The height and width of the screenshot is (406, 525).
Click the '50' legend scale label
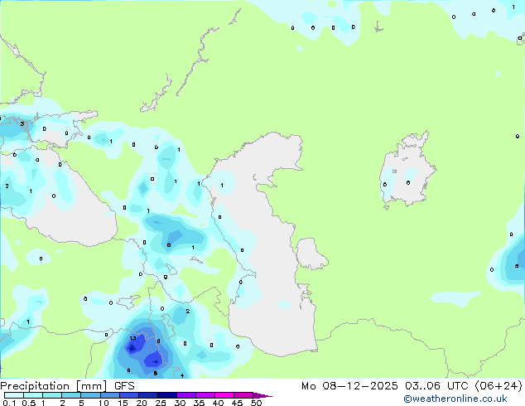tap(256, 403)
